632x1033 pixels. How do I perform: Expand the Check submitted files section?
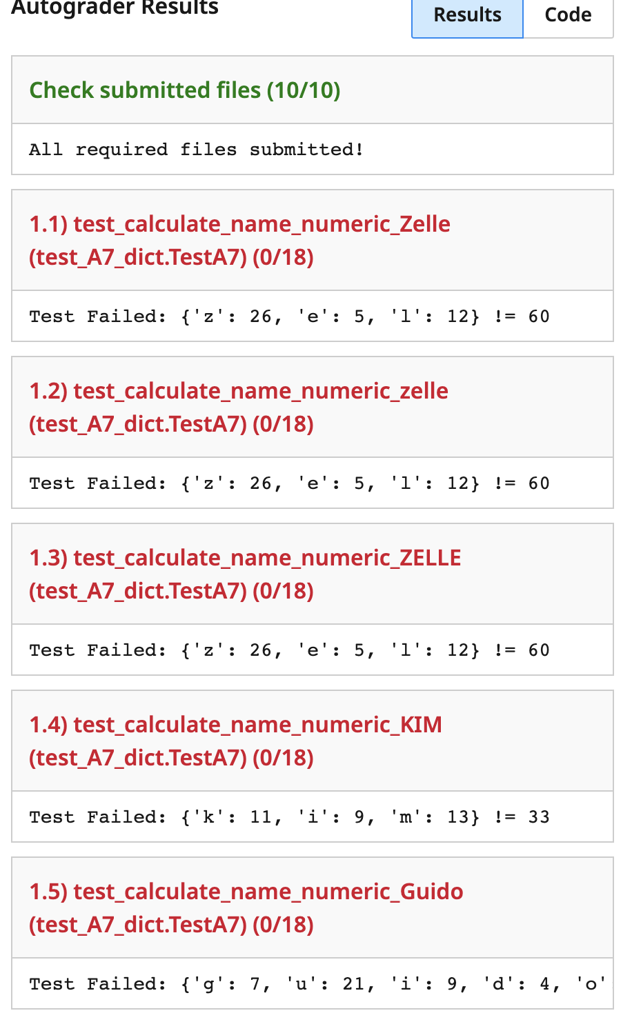click(x=184, y=90)
